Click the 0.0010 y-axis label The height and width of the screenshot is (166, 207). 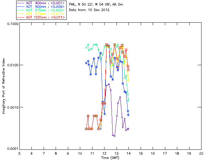point(13,107)
